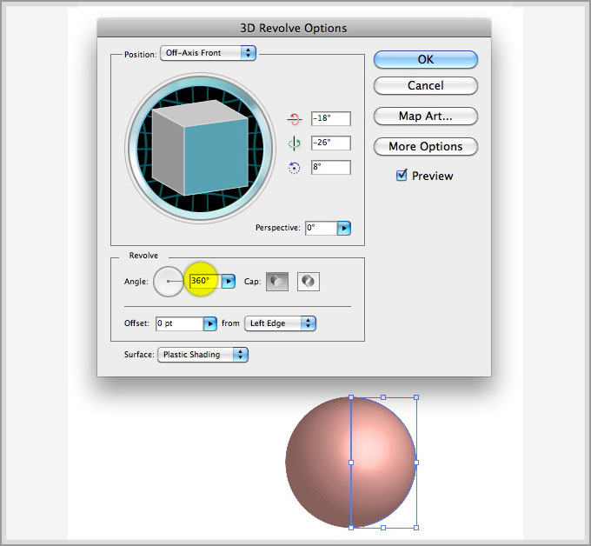Turn cap on for solid appearance

click(277, 282)
